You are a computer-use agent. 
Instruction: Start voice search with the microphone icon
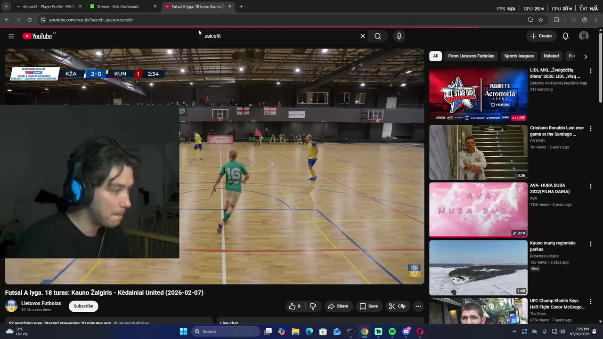click(x=399, y=36)
